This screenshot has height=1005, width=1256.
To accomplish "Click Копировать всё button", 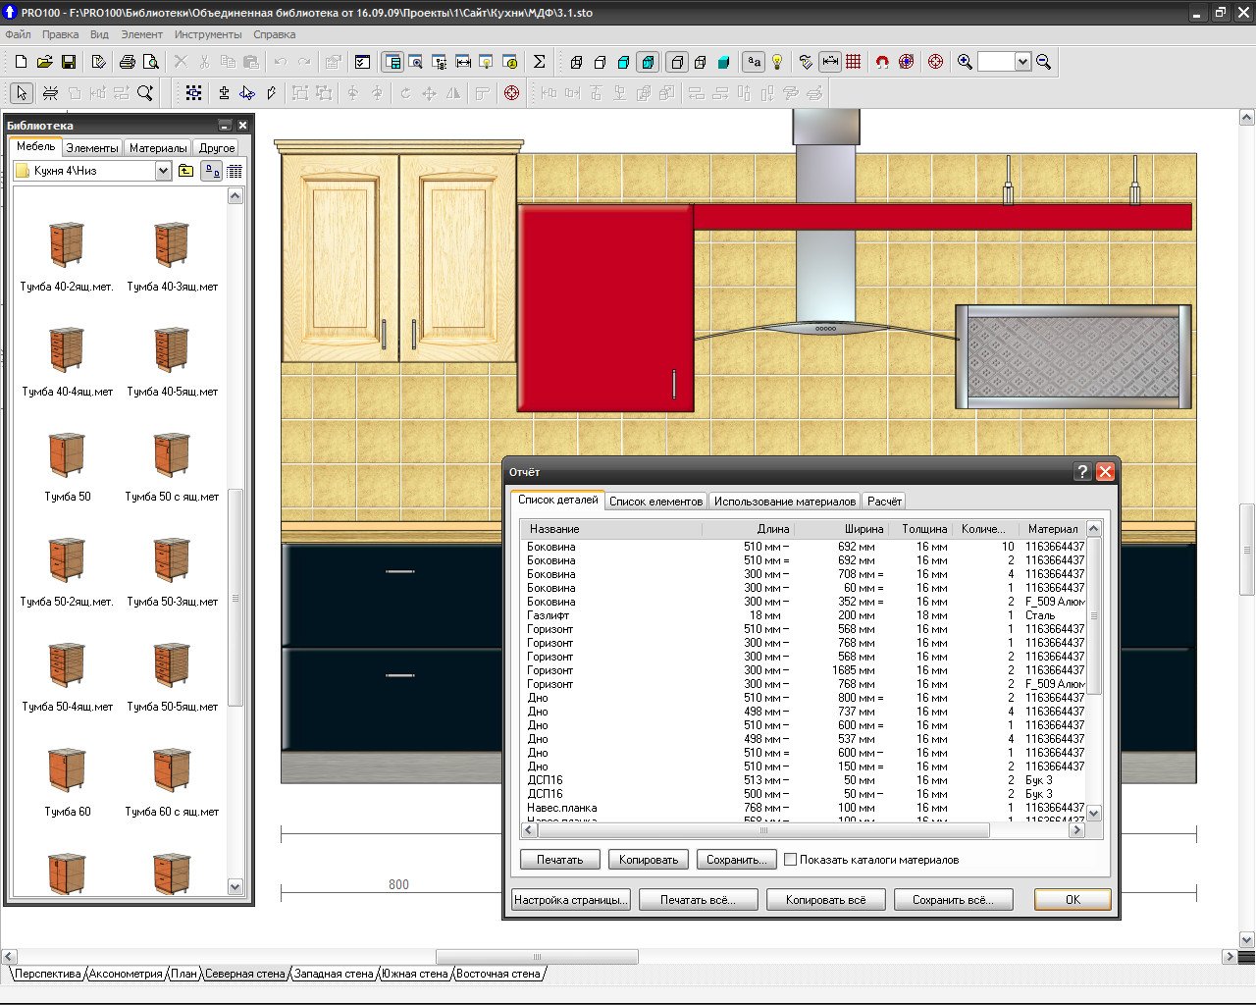I will coord(825,900).
